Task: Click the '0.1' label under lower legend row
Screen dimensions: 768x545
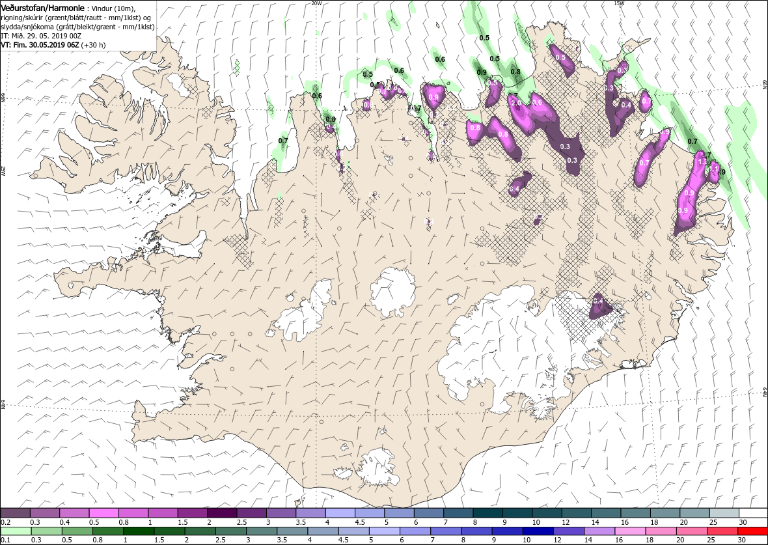Action: click(6, 540)
